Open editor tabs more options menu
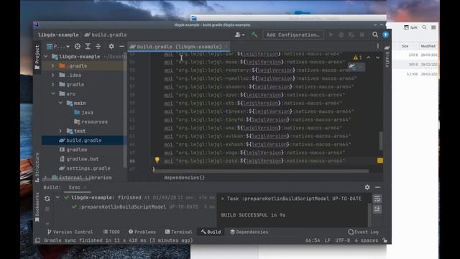This screenshot has height=259, width=460. 378,46
